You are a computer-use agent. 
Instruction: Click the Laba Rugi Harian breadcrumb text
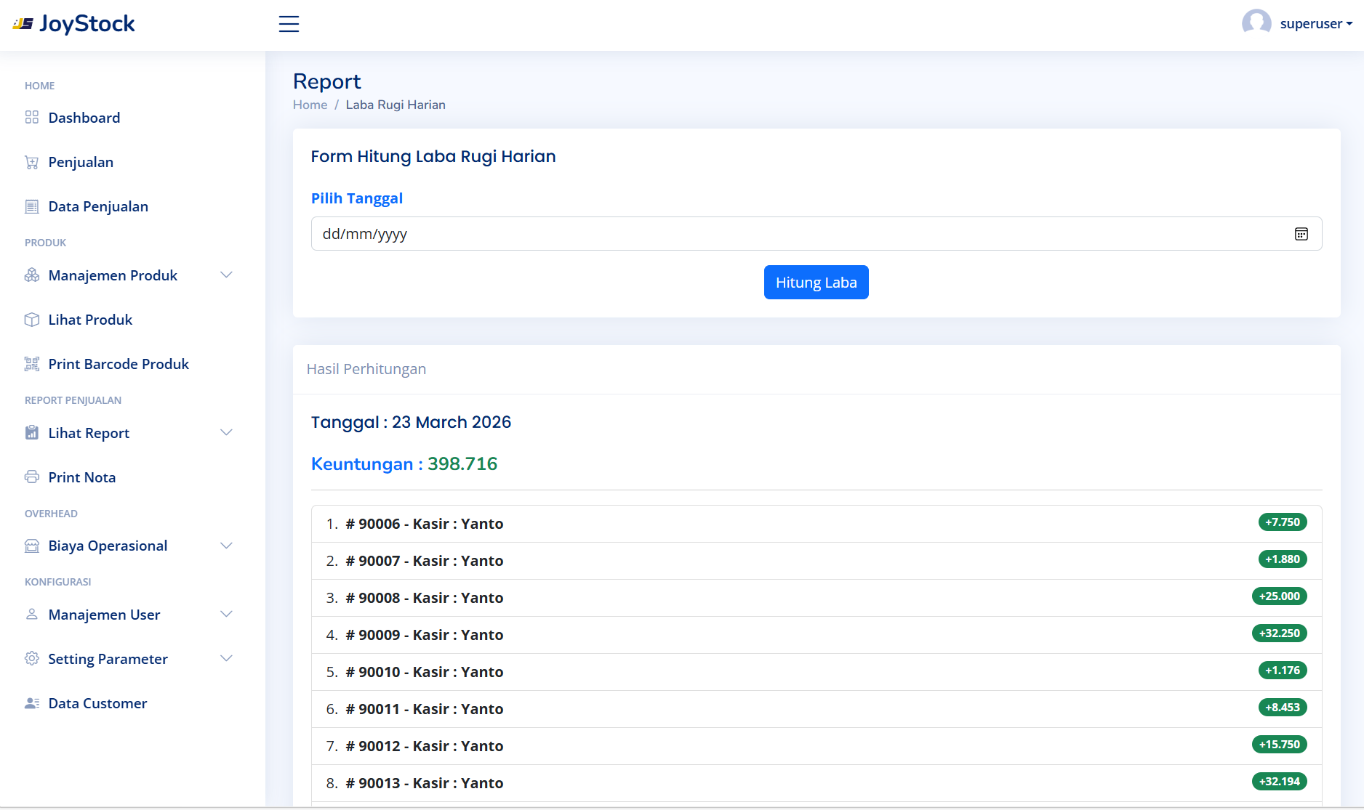click(396, 105)
